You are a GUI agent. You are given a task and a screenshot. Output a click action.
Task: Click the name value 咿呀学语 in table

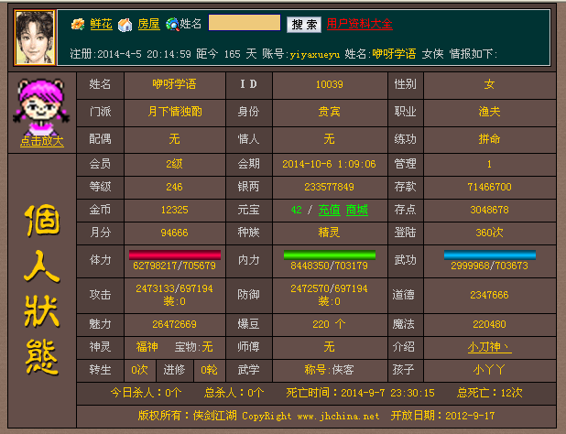(174, 84)
